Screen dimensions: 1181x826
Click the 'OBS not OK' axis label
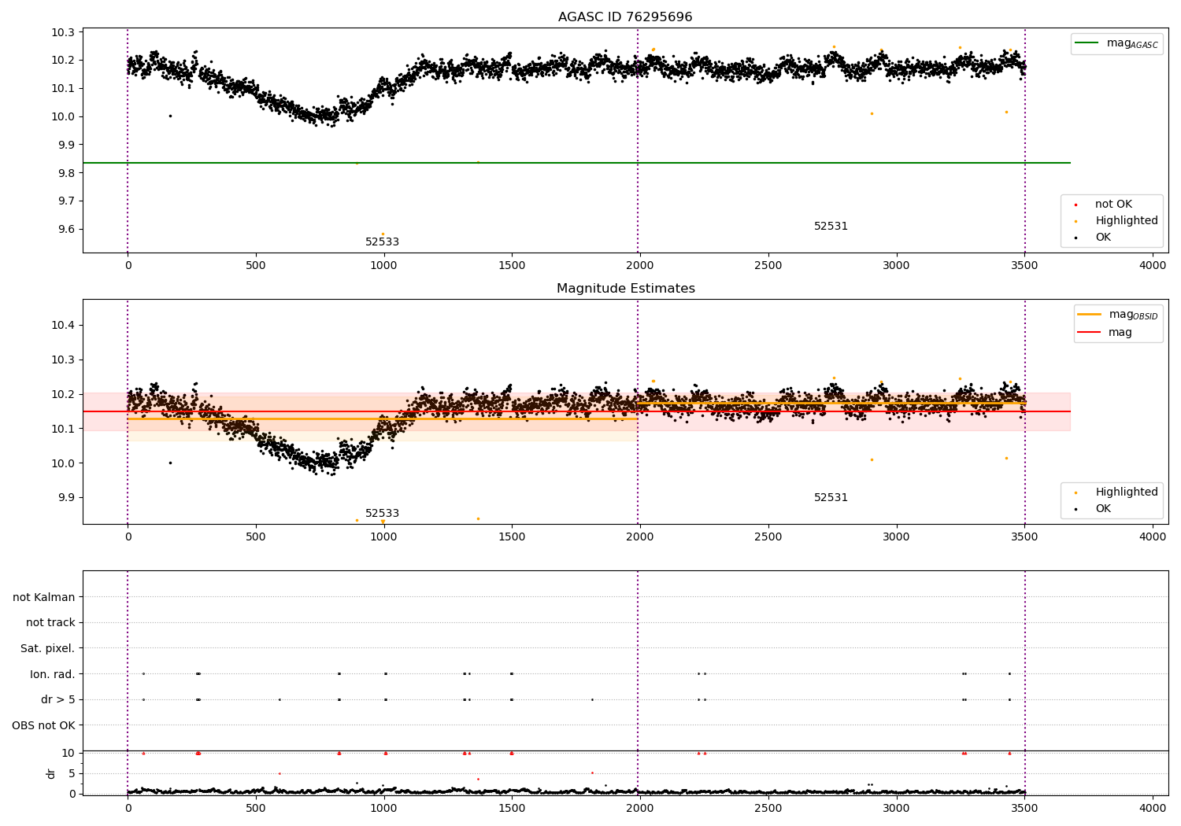(43, 725)
